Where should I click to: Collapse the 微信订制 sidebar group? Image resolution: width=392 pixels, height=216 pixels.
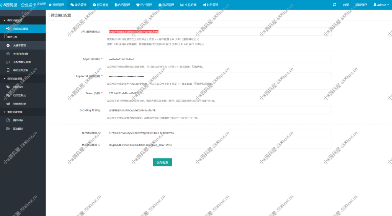pos(23,37)
